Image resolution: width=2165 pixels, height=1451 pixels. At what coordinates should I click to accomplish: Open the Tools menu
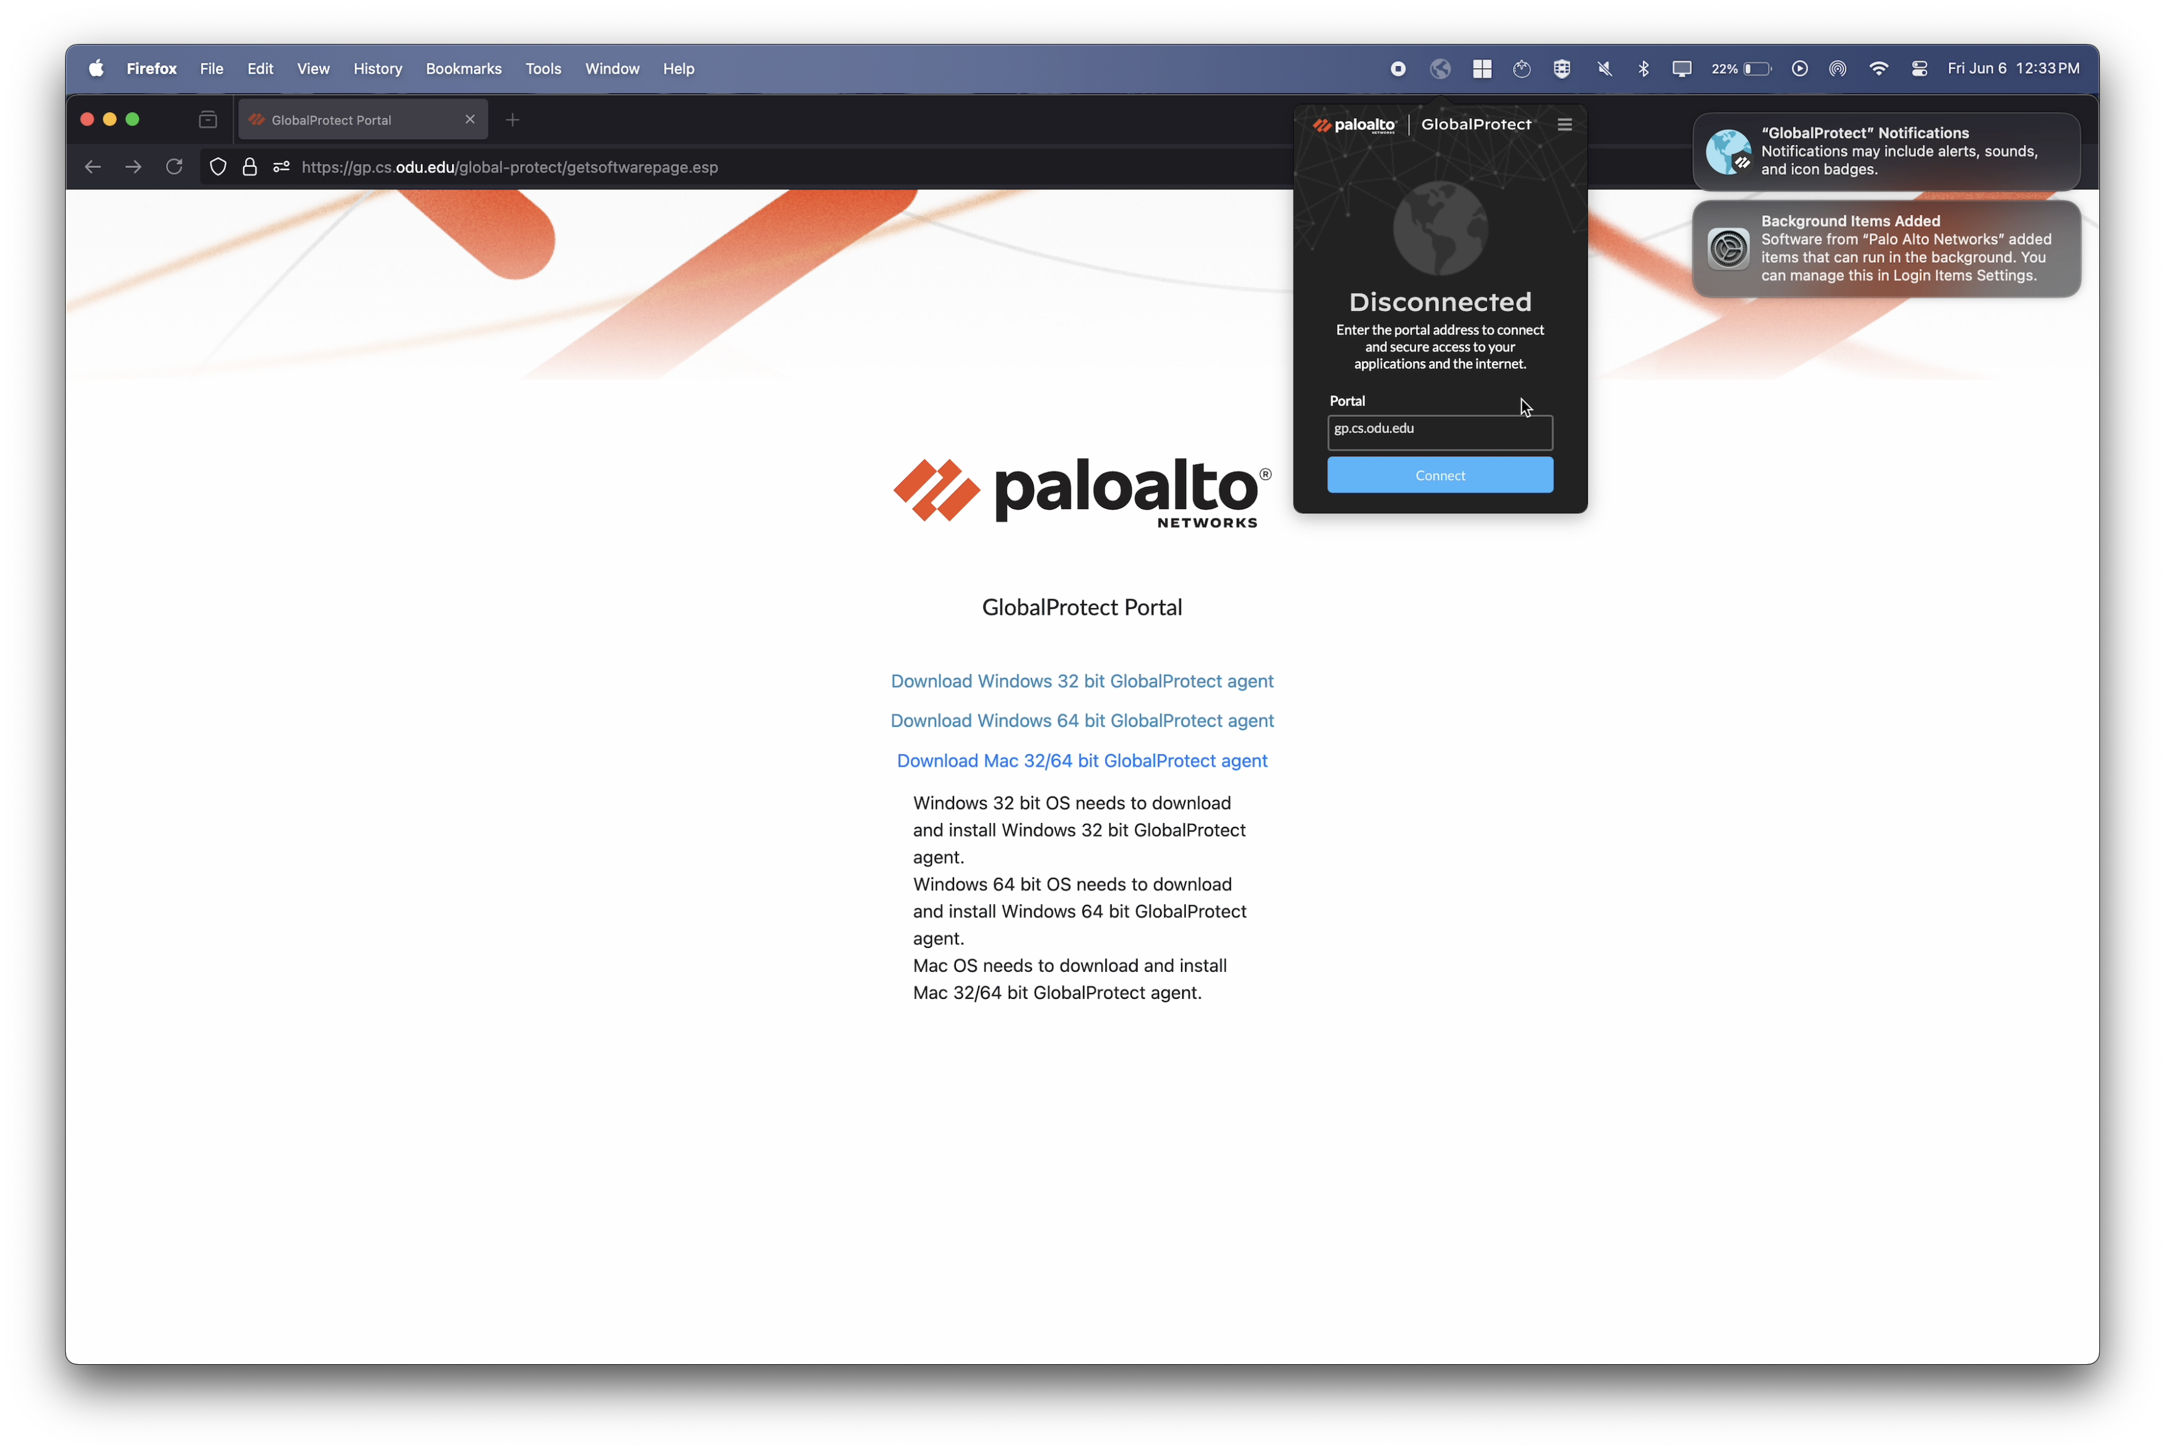point(543,69)
